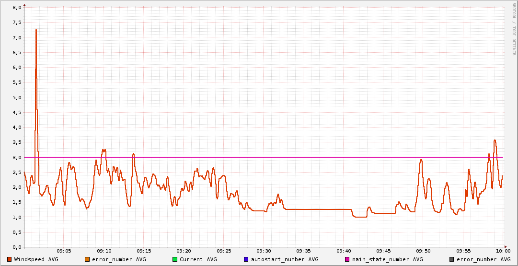Click the 10:00 time axis label
This screenshot has width=518, height=266.
[503, 251]
